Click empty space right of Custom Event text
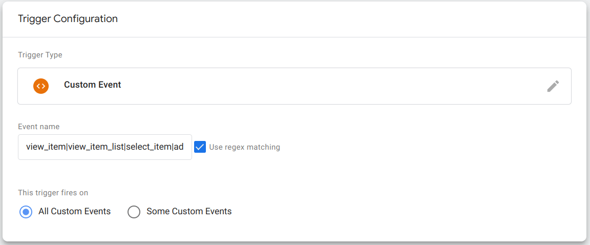 pyautogui.click(x=331, y=86)
